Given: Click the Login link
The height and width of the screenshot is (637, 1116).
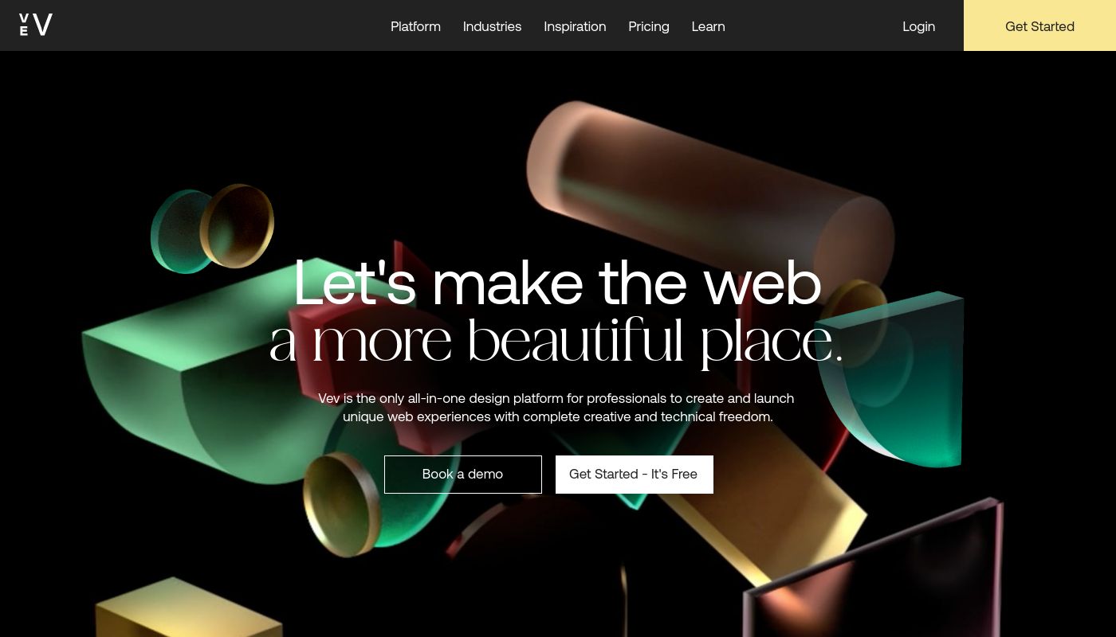Looking at the screenshot, I should 918,26.
